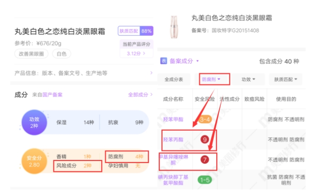Click the red 9 risk badge
This screenshot has height=193, width=313.
coord(204,140)
